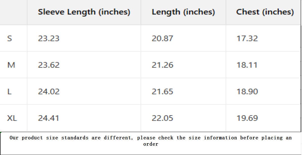Pick the 21.65 length cell
Viewport: 302px width, 155px height.
(x=162, y=91)
